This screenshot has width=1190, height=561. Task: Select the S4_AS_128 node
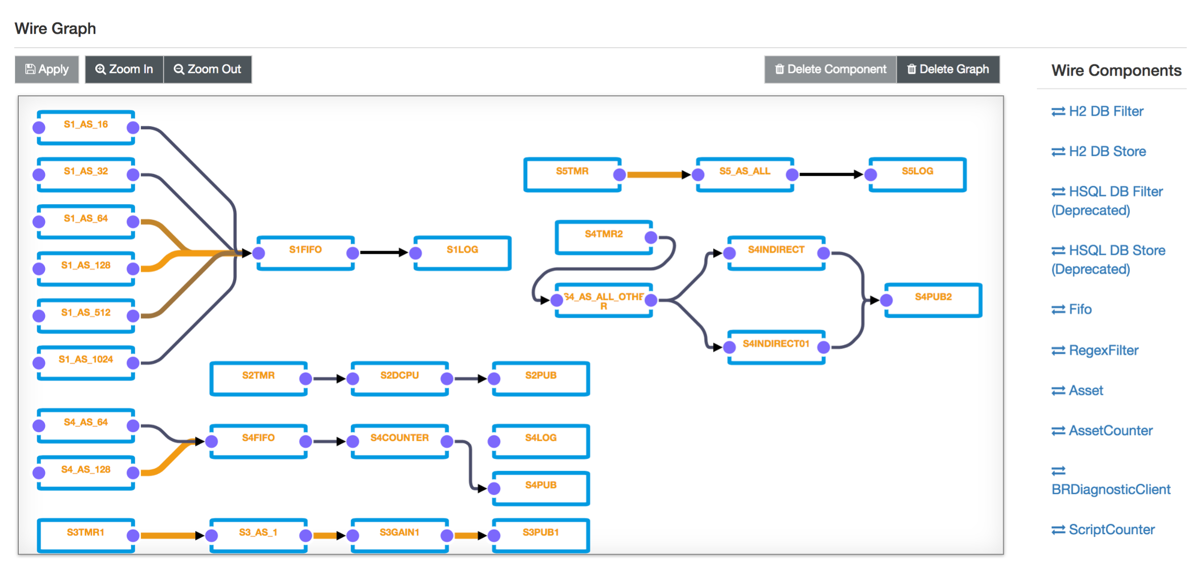86,473
